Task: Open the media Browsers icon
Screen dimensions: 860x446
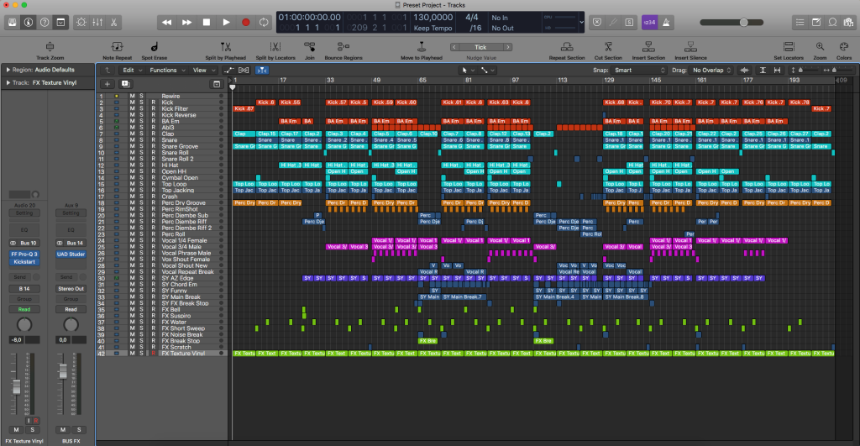Action: (x=849, y=23)
